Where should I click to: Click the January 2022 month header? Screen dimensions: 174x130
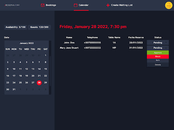pyautogui.click(x=27, y=43)
